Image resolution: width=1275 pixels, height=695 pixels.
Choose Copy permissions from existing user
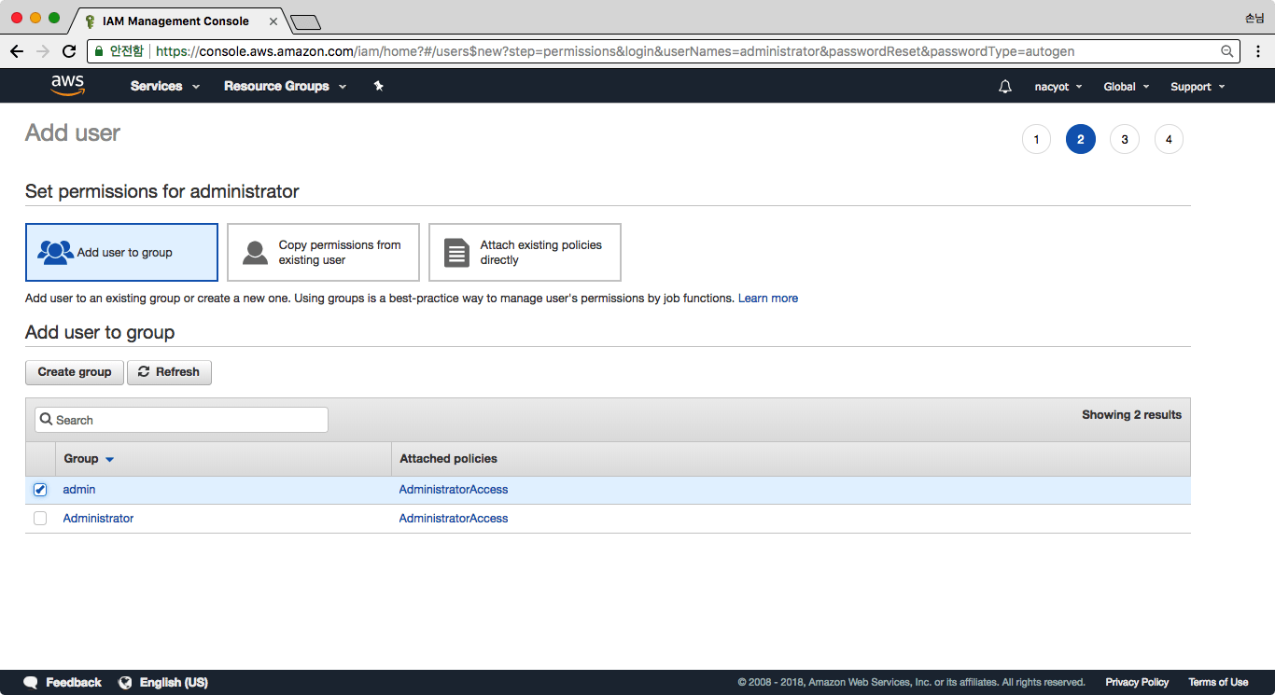click(x=323, y=252)
